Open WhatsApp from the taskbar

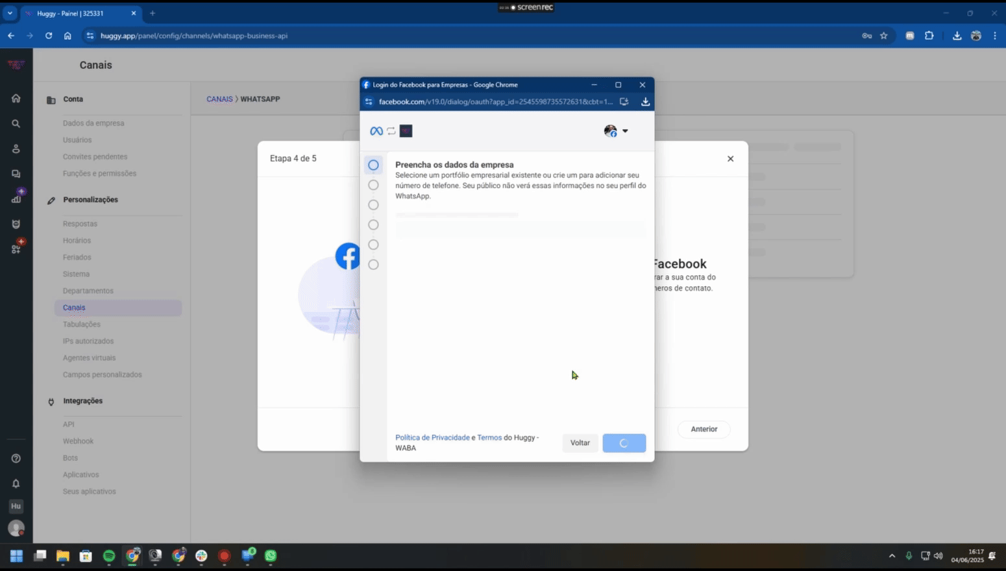click(x=271, y=555)
